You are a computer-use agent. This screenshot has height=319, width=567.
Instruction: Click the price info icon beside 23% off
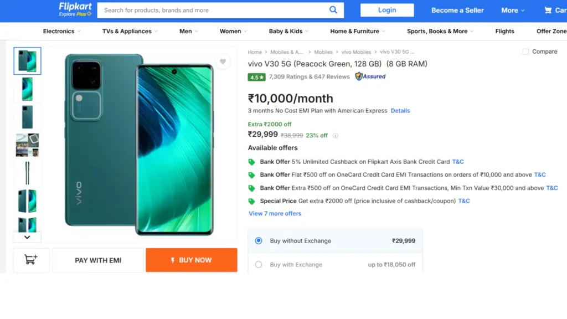335,136
